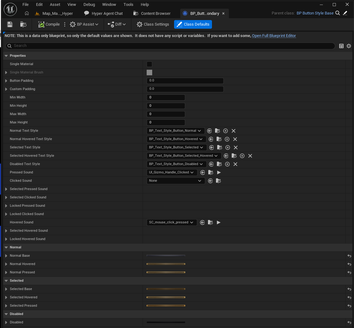Screen dimensions: 354x328
Task: Play the Hovered Sound preview
Action: pyautogui.click(x=218, y=223)
